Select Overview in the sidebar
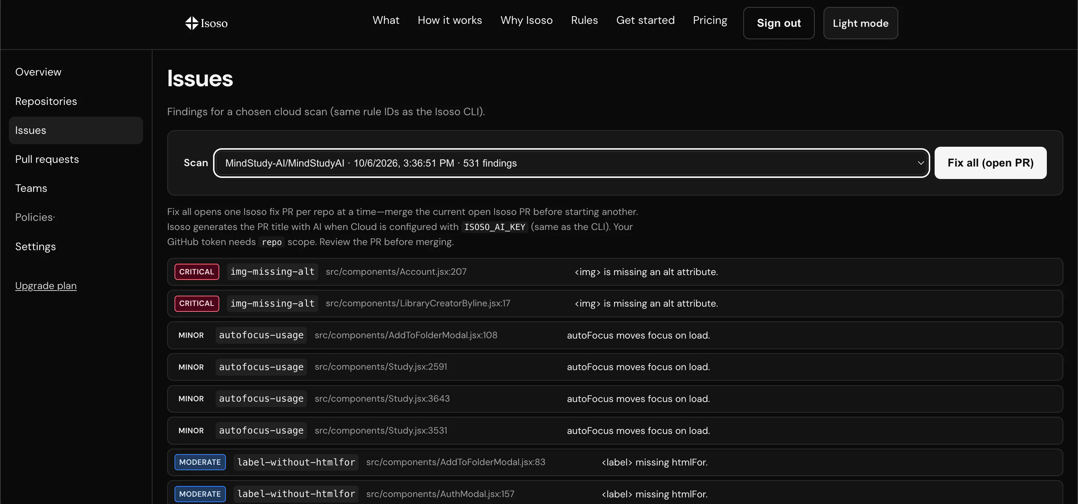This screenshot has width=1078, height=504. (x=76, y=72)
